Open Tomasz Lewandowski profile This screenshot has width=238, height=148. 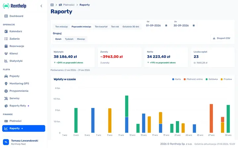click(24, 142)
